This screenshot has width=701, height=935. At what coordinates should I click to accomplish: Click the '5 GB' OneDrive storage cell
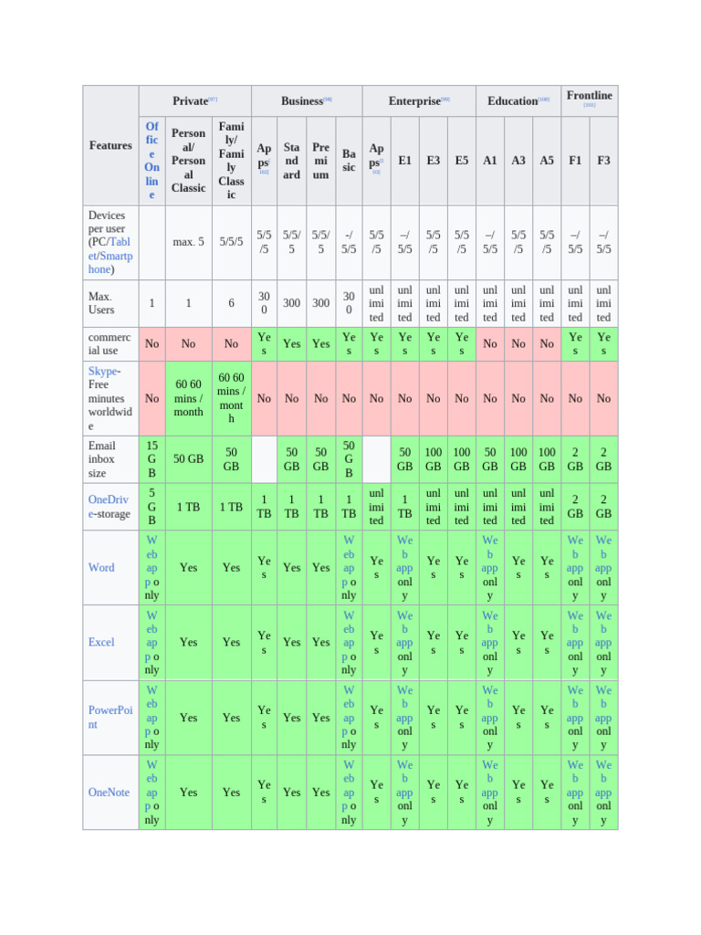152,506
